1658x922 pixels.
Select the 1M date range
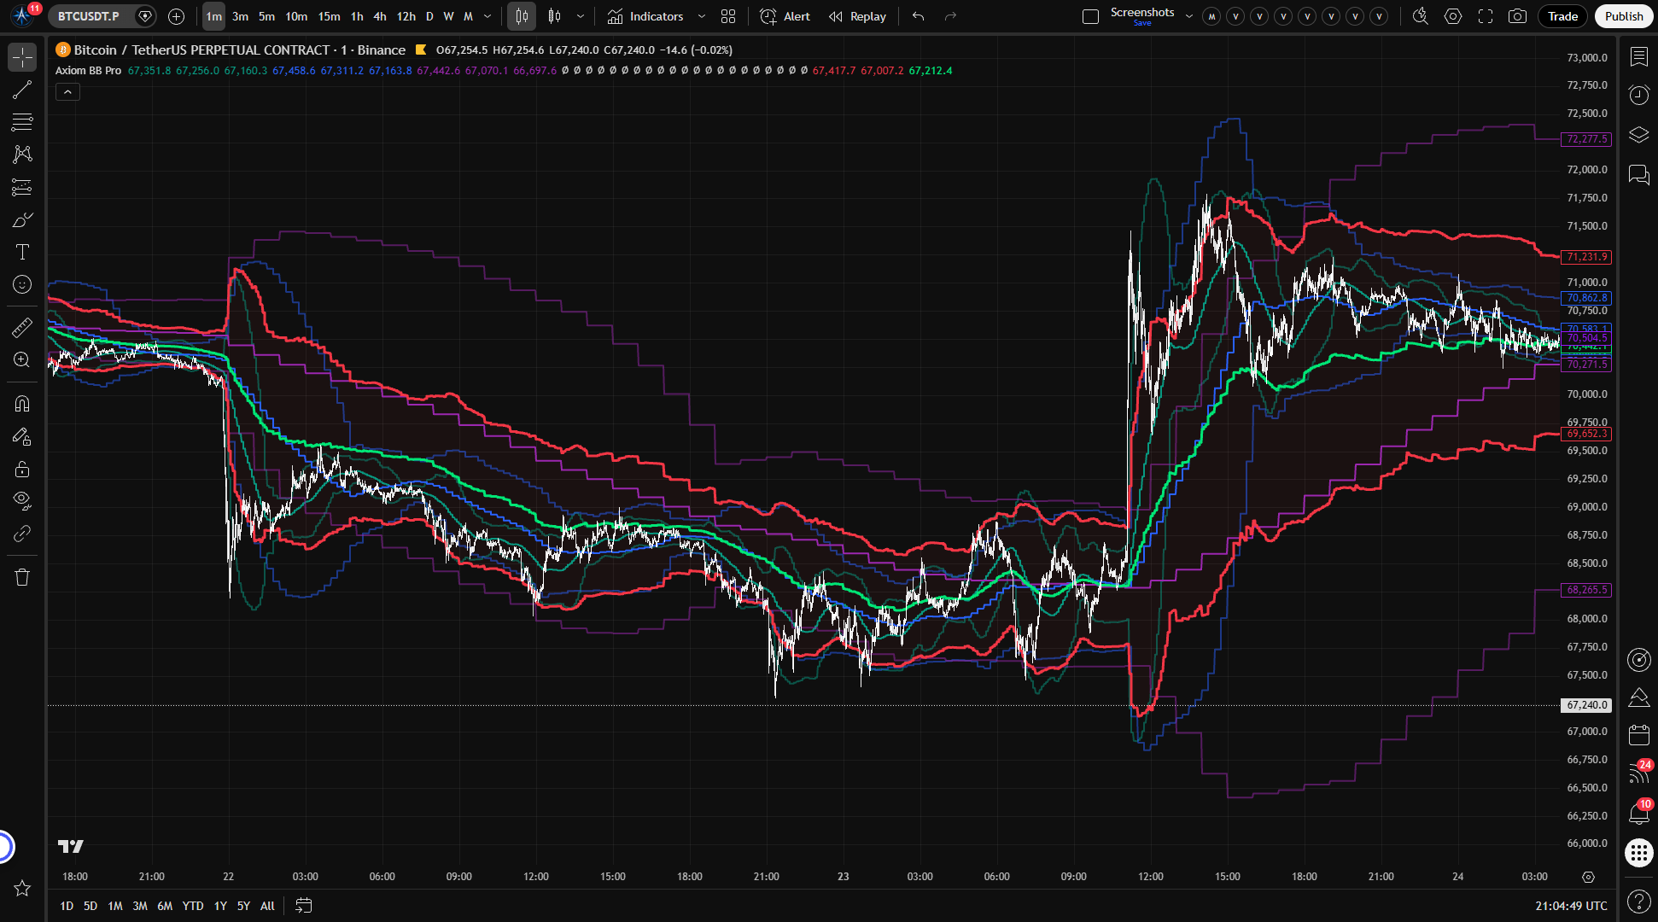tap(115, 906)
